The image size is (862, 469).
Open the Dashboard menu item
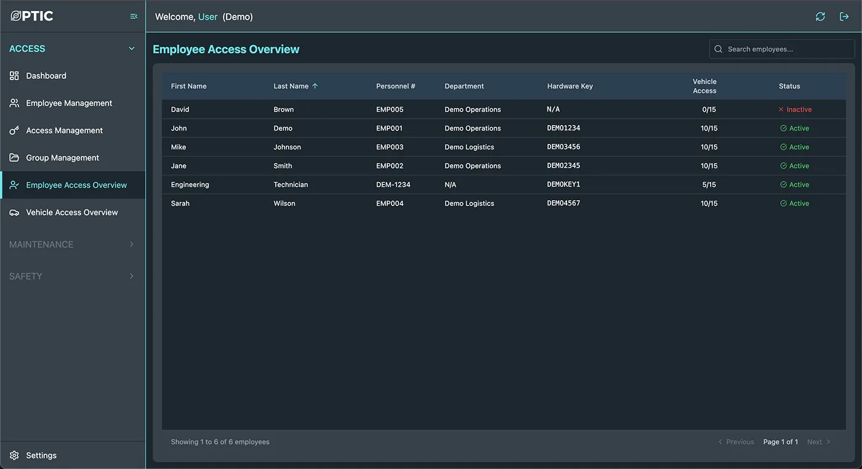click(73, 76)
